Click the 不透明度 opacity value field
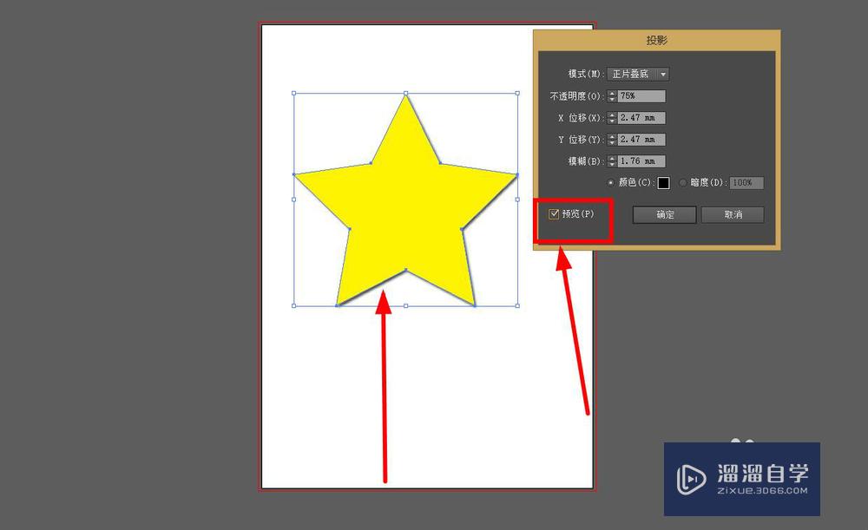The image size is (868, 530). click(x=641, y=95)
